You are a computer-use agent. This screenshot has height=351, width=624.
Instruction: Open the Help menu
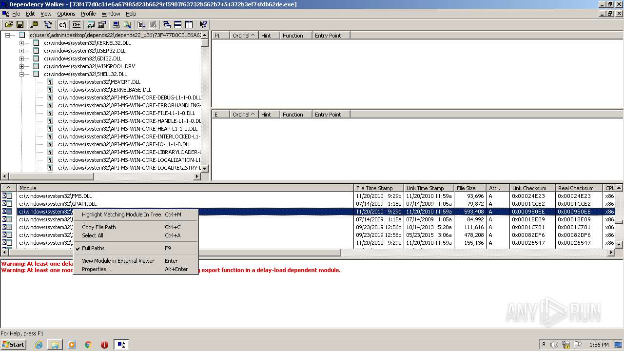[x=131, y=14]
